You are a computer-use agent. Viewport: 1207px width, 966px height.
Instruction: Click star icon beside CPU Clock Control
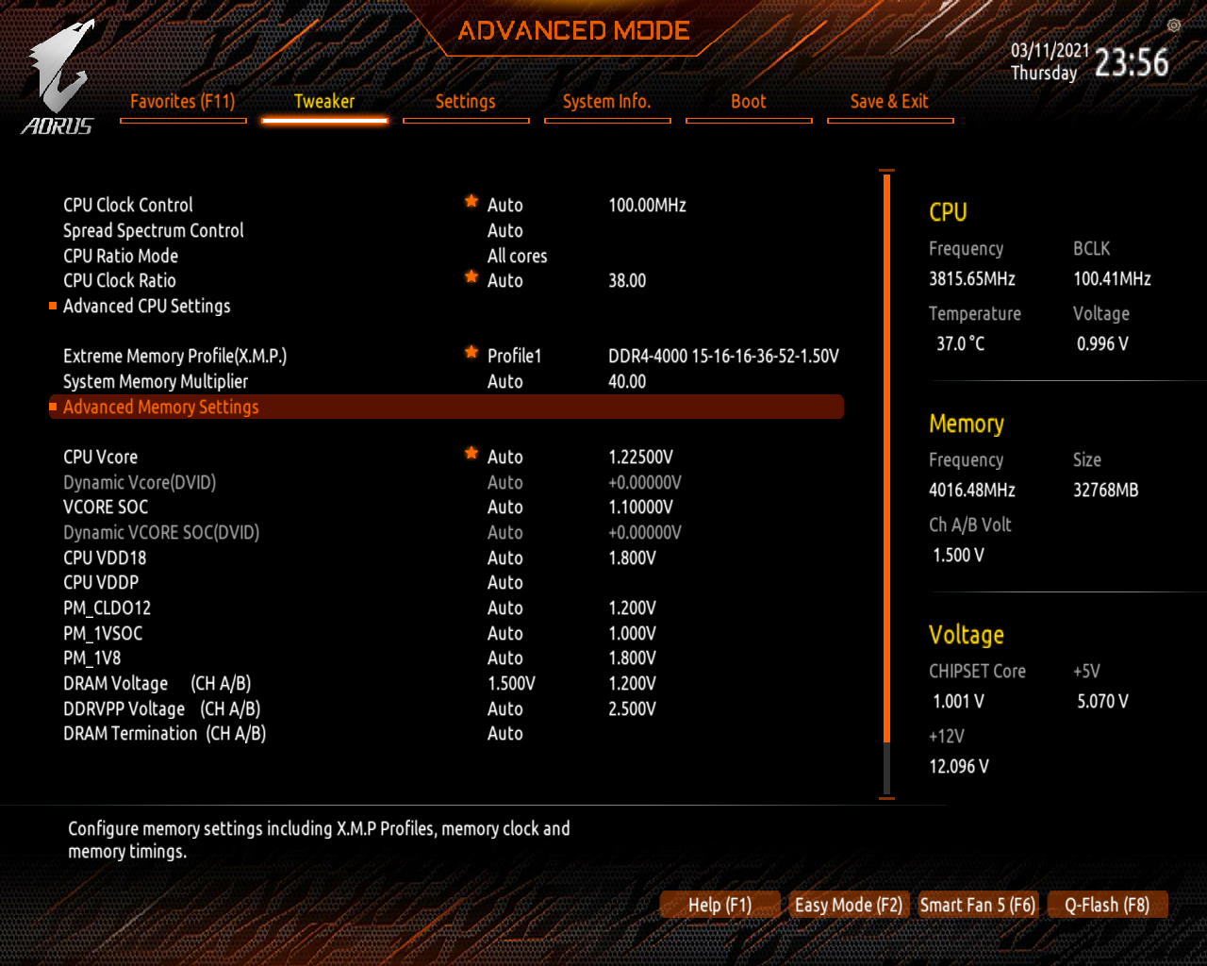coord(471,201)
